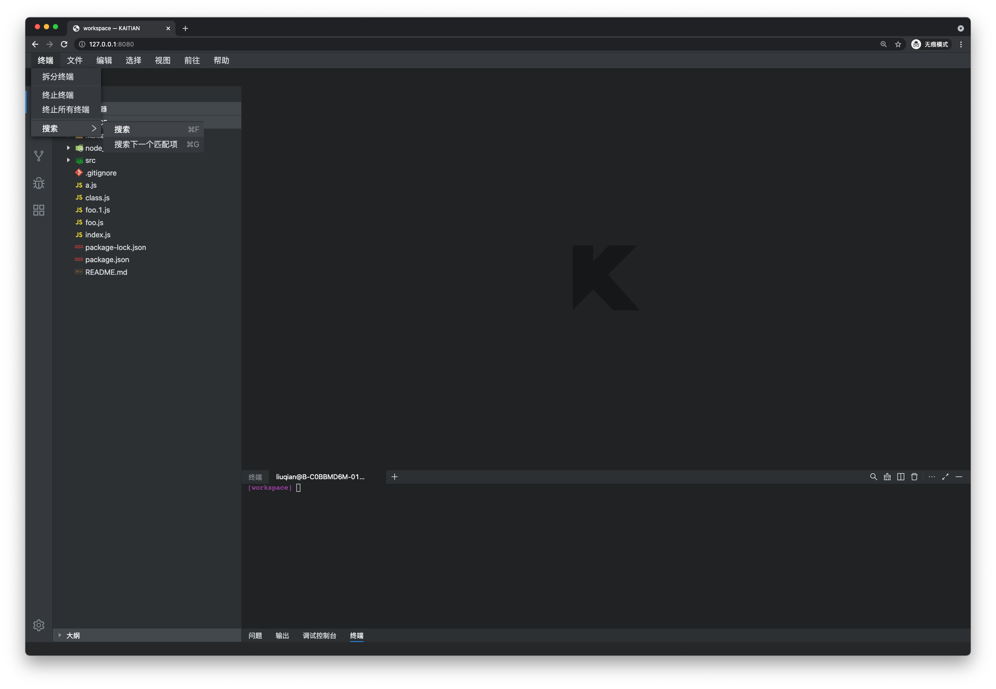Open the 编辑 menu
This screenshot has height=689, width=996.
click(104, 60)
